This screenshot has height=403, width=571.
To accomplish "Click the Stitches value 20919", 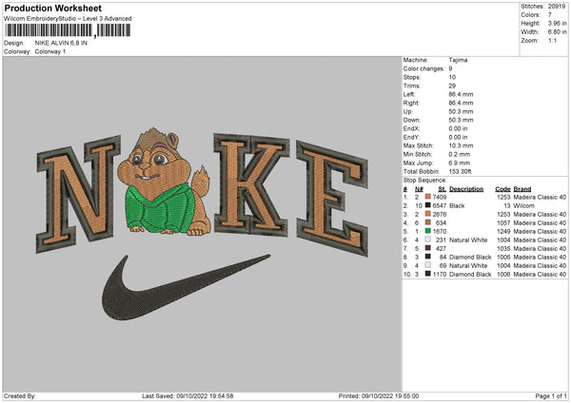I will tap(557, 7).
